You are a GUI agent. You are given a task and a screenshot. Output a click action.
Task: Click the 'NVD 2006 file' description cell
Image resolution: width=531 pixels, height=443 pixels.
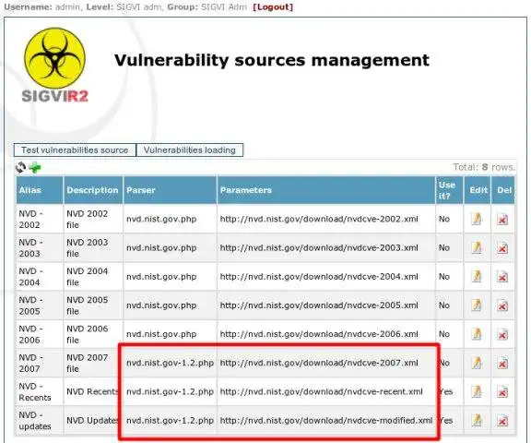pos(93,334)
